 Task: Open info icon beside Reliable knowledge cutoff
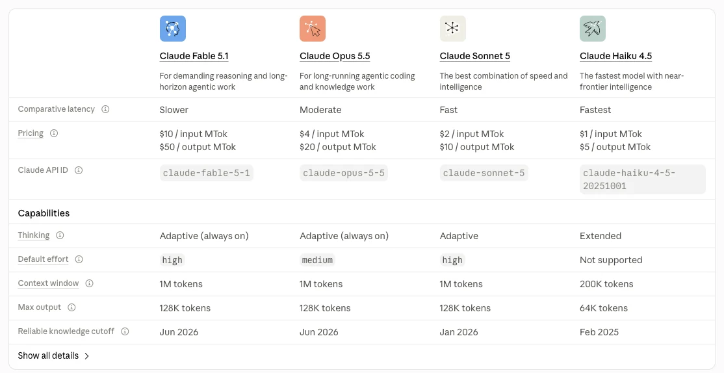pos(125,331)
